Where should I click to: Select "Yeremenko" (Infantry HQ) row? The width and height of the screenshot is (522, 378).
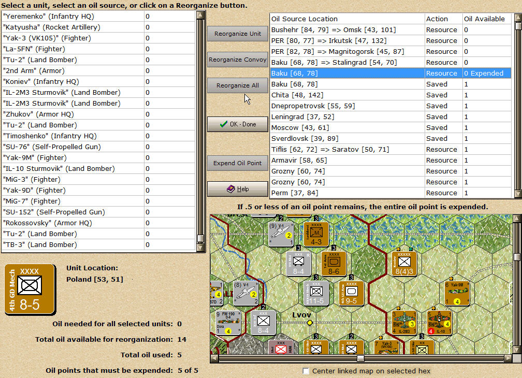pyautogui.click(x=98, y=16)
